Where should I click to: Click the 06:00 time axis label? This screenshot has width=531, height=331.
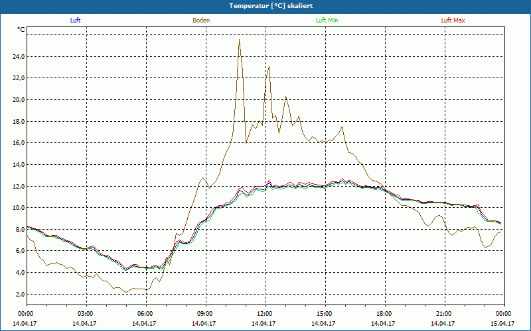(x=146, y=314)
